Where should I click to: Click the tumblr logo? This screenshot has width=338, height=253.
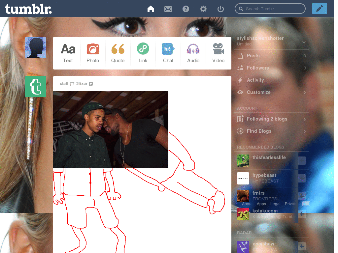coord(28,9)
